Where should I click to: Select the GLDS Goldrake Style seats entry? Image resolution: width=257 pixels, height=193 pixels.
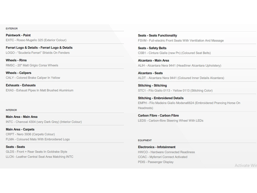[37, 152]
